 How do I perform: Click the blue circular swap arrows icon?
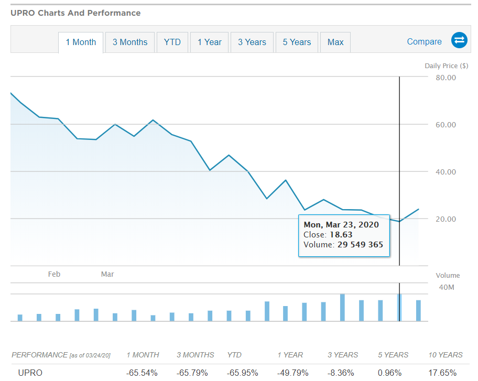coord(459,40)
